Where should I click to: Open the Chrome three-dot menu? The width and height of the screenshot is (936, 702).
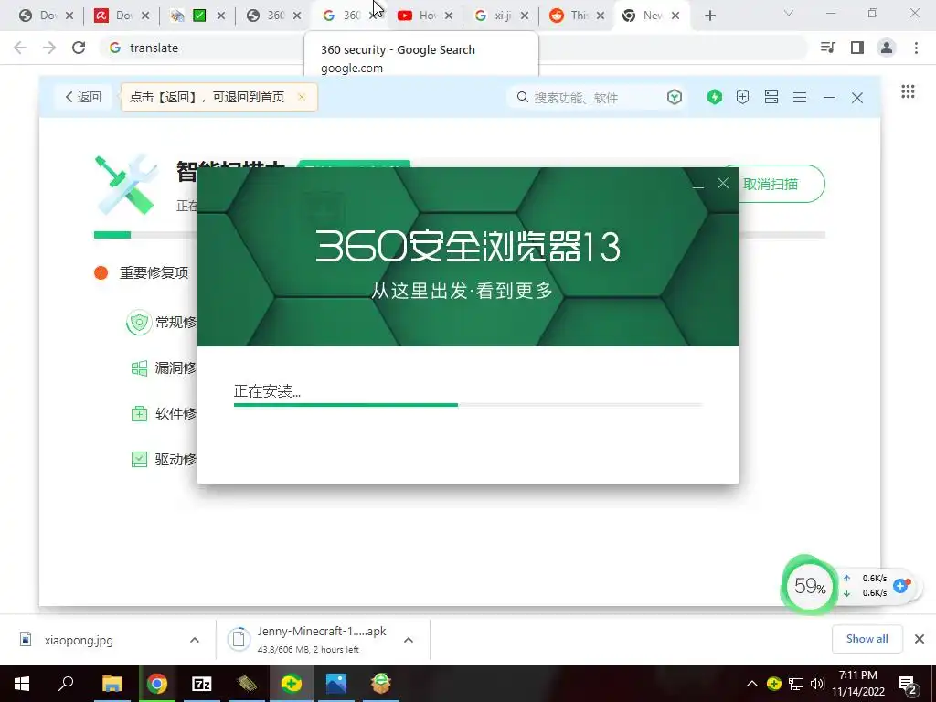916,48
